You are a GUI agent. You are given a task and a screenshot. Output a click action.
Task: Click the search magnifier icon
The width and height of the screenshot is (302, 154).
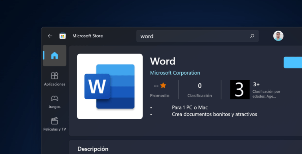coord(252,36)
